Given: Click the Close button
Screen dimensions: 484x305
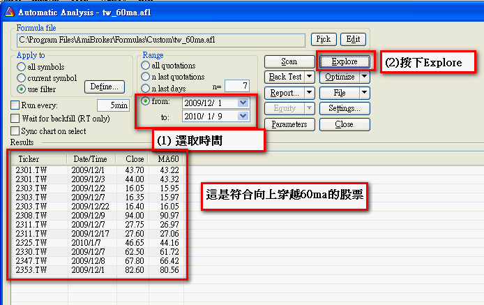Looking at the screenshot, I should click(x=345, y=124).
